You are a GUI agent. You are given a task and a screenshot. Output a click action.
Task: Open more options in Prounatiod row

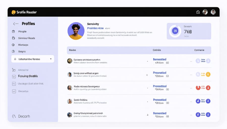[191, 75]
